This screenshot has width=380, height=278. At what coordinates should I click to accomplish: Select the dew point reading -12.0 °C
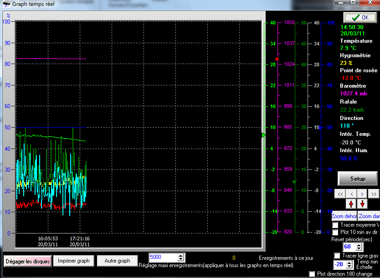[350, 78]
